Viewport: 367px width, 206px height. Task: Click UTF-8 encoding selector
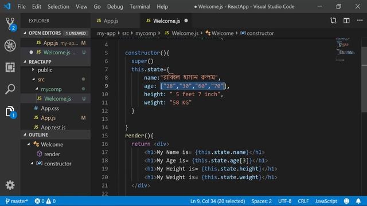(285, 201)
